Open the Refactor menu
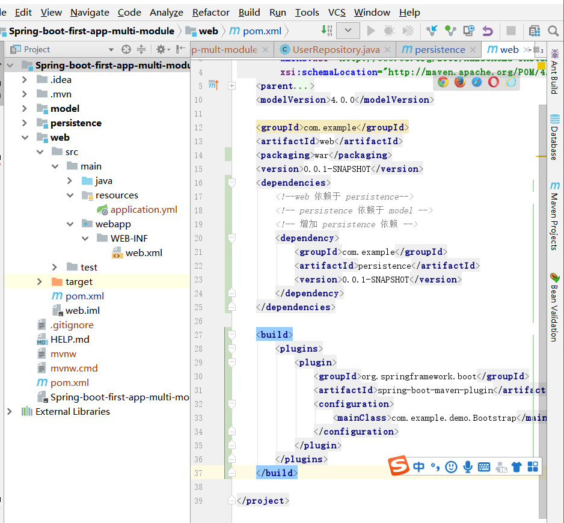 point(210,12)
